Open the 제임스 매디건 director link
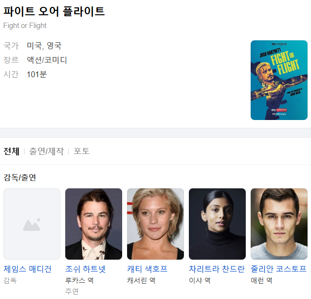Screen dimensions: 311x299 [x=27, y=269]
